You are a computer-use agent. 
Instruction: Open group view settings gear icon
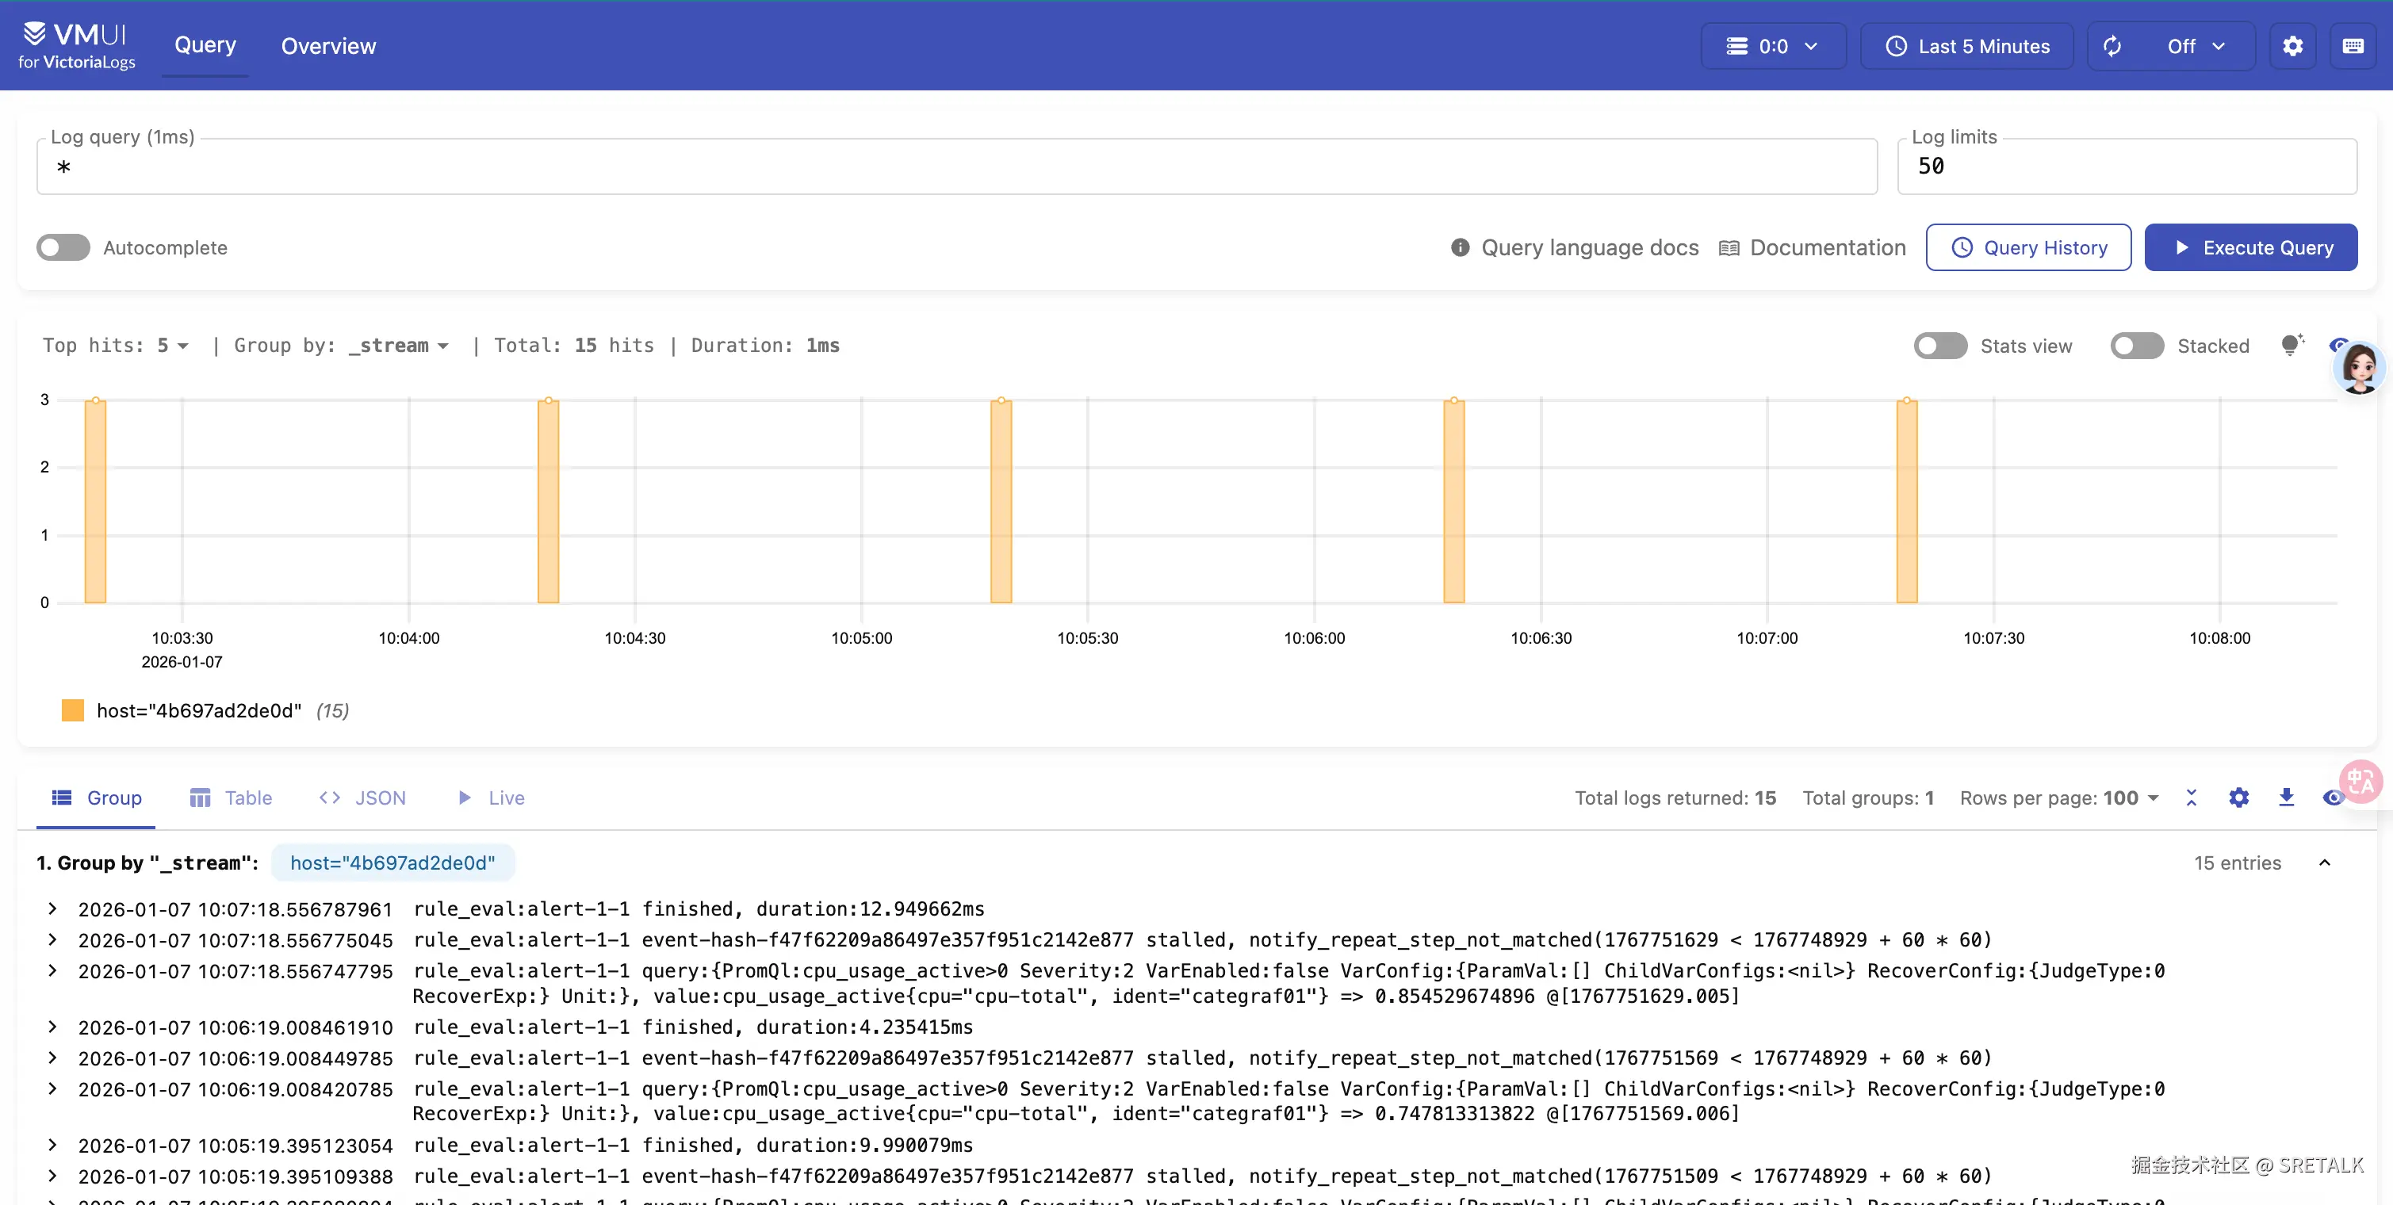coord(2239,798)
